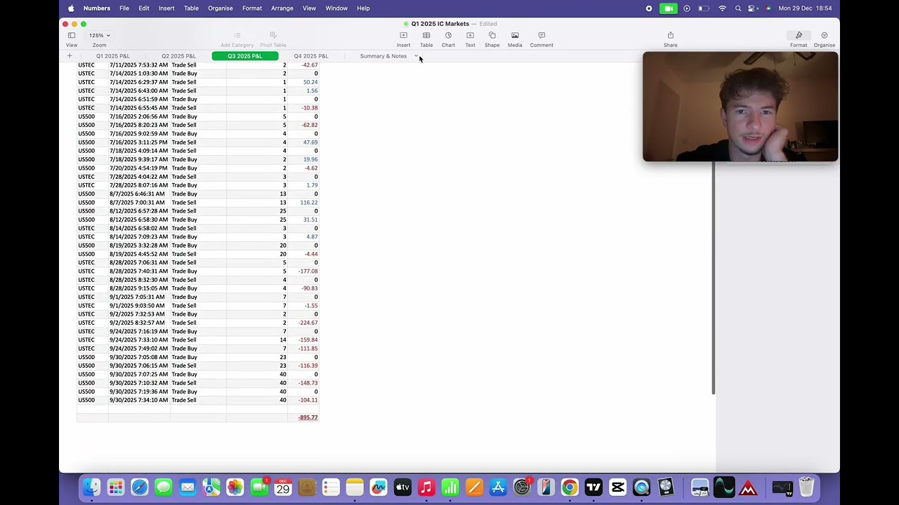Select the Q3 2025 P&L sheet tab
Image resolution: width=899 pixels, height=505 pixels.
(244, 56)
